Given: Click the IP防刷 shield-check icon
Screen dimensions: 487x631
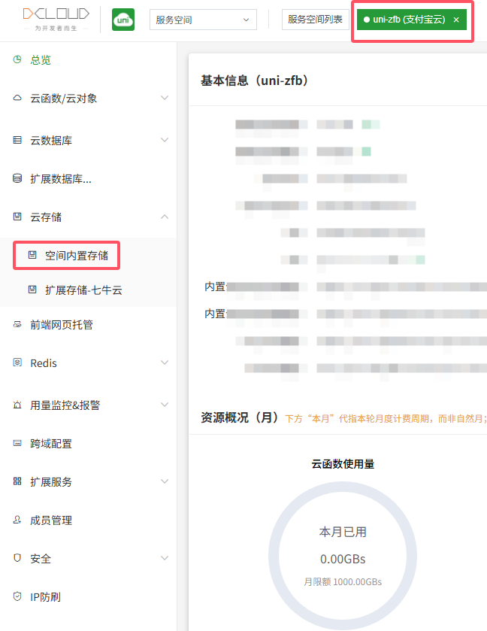Looking at the screenshot, I should 17,596.
